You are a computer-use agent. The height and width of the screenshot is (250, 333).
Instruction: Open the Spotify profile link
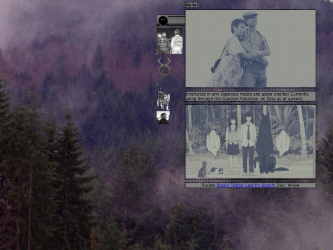pyautogui.click(x=268, y=185)
